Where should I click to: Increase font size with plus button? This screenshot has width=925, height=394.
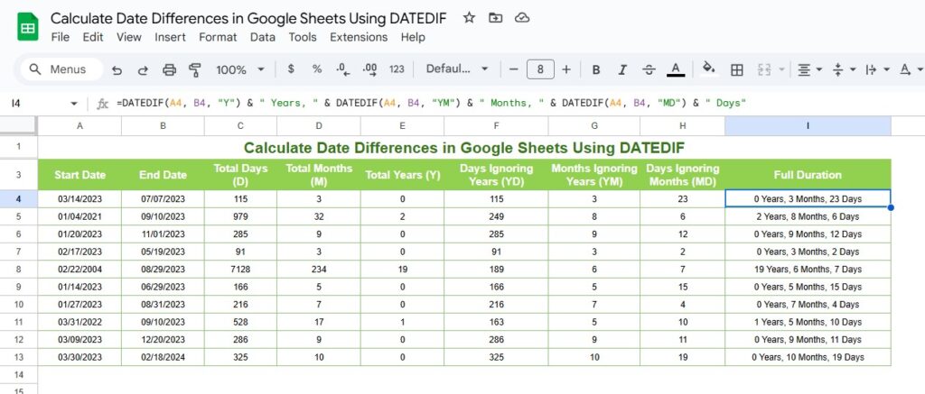pyautogui.click(x=566, y=69)
